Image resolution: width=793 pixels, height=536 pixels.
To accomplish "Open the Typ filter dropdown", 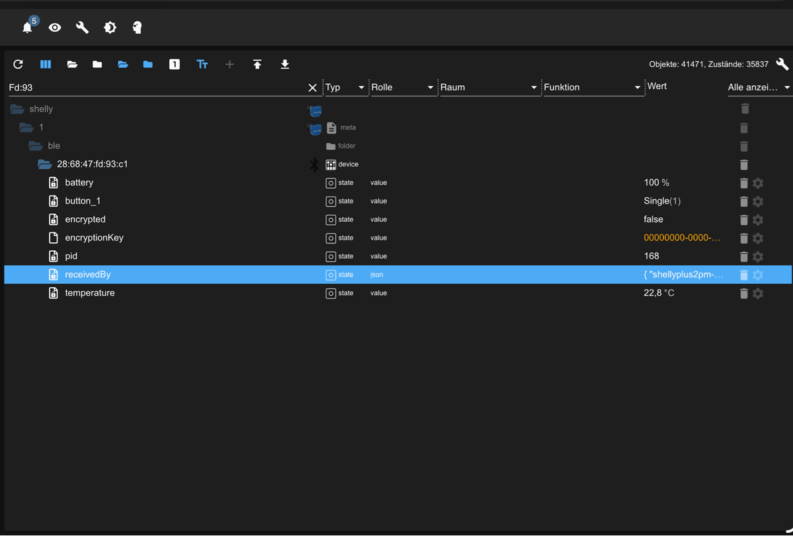I will 345,87.
